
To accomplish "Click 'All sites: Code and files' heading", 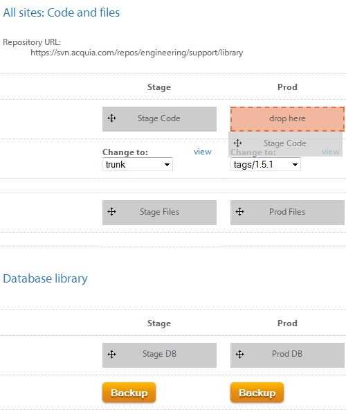I will pos(61,12).
